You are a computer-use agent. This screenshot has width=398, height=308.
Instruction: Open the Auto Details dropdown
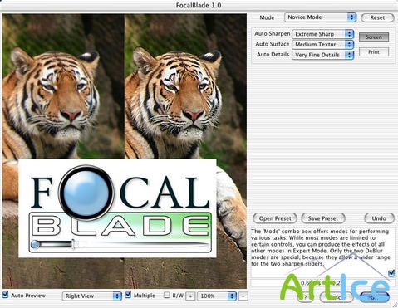point(323,55)
